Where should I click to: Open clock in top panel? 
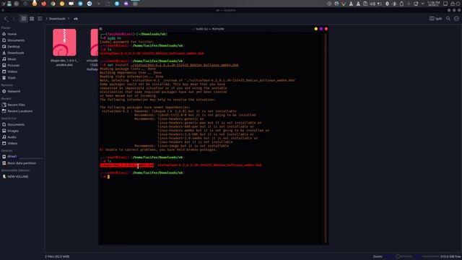tap(433, 4)
